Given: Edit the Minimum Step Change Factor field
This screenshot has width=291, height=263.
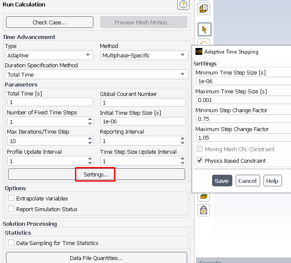Looking at the screenshot, I should (243, 119).
